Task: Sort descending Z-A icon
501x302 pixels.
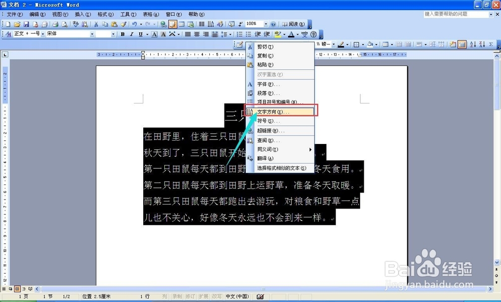Action: coord(482,44)
